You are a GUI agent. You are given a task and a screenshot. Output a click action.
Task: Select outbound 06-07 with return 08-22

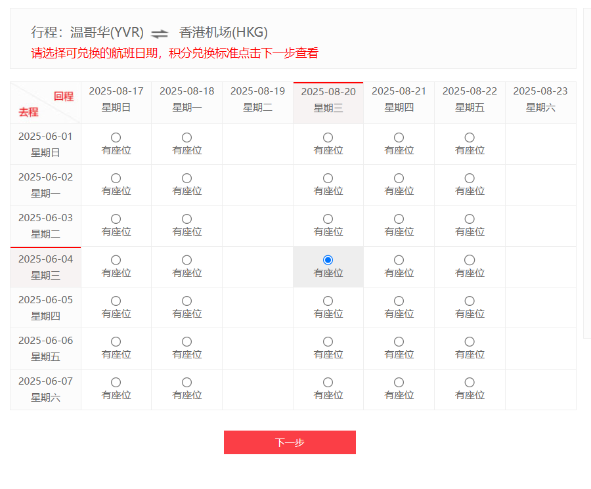coord(470,383)
